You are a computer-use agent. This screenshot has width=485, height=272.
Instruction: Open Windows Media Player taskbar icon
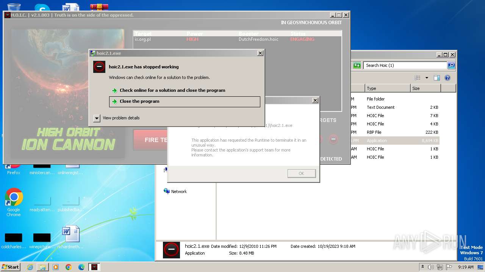(56, 267)
